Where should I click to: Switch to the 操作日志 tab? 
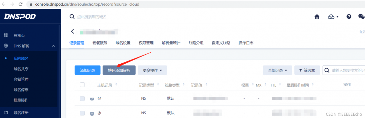point(246,43)
